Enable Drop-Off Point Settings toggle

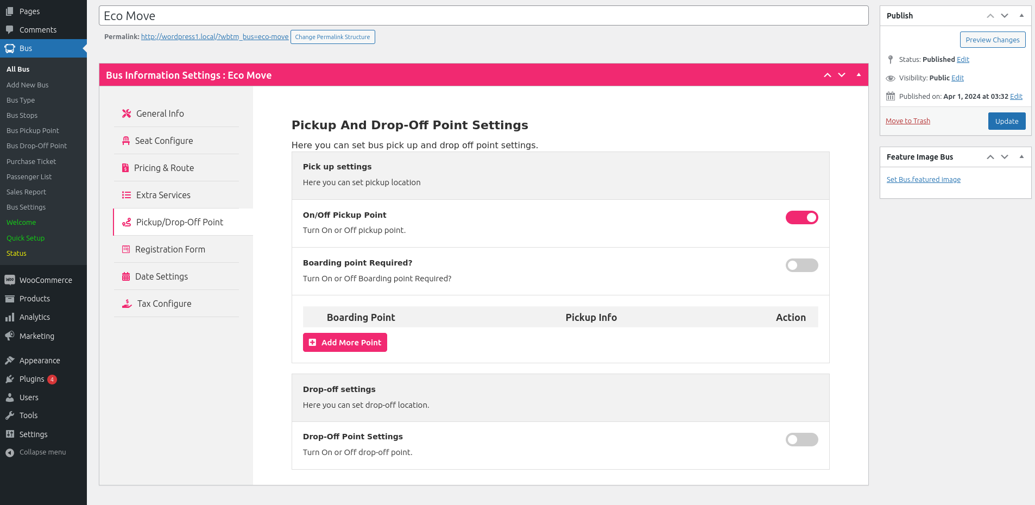(x=802, y=439)
